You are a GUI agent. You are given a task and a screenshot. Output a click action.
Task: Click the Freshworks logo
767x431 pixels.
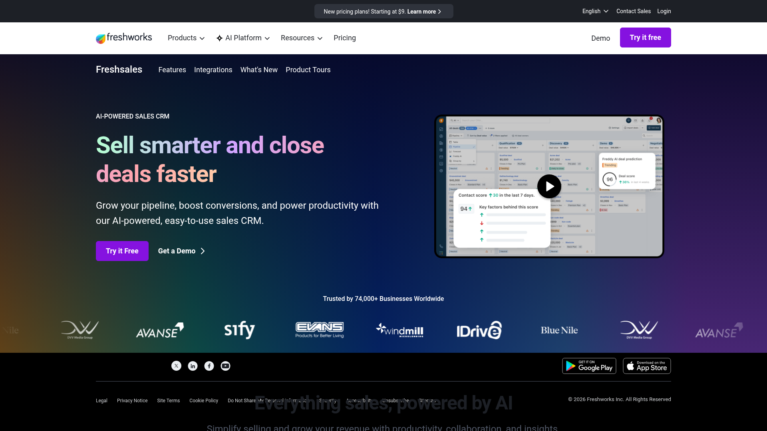[x=124, y=38]
